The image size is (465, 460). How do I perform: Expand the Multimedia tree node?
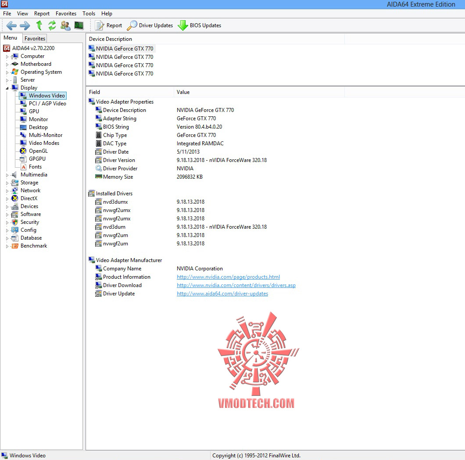tap(7, 175)
